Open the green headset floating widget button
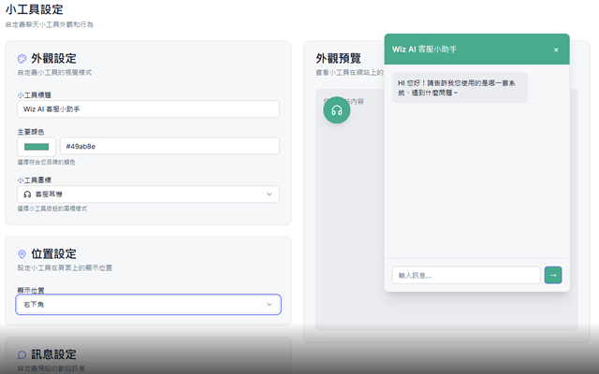Screen dimensions: 599x374 [x=336, y=110]
